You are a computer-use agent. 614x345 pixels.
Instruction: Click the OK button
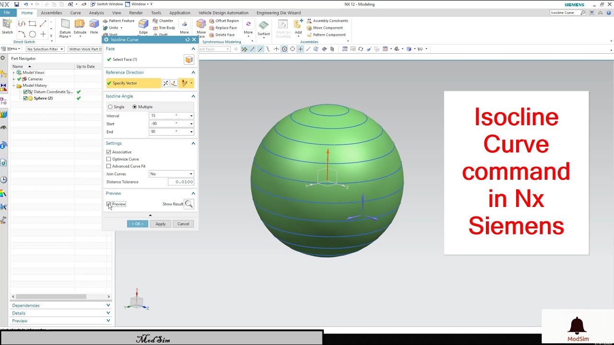137,224
